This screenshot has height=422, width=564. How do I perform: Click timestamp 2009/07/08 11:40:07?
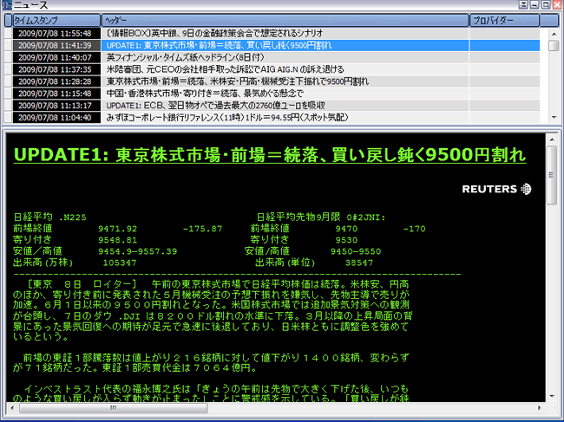(55, 57)
